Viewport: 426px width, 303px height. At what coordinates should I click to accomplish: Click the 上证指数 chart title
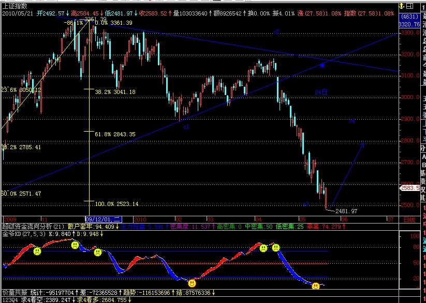[15, 6]
